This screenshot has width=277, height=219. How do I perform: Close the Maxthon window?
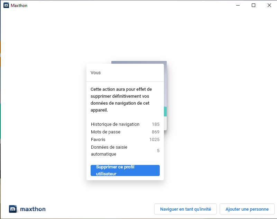tap(269, 5)
